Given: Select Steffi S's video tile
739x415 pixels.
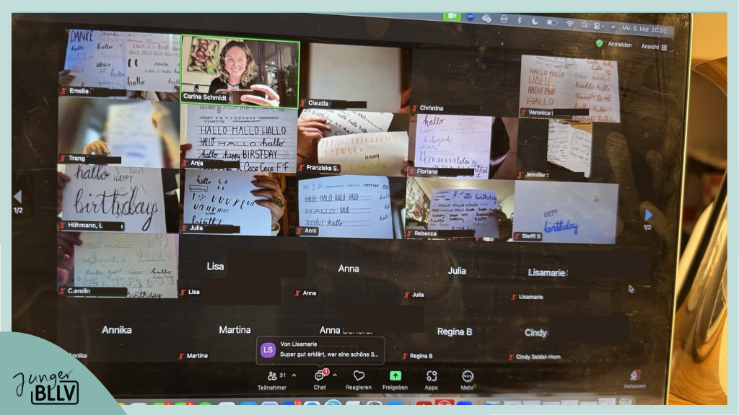Looking at the screenshot, I should pos(566,212).
